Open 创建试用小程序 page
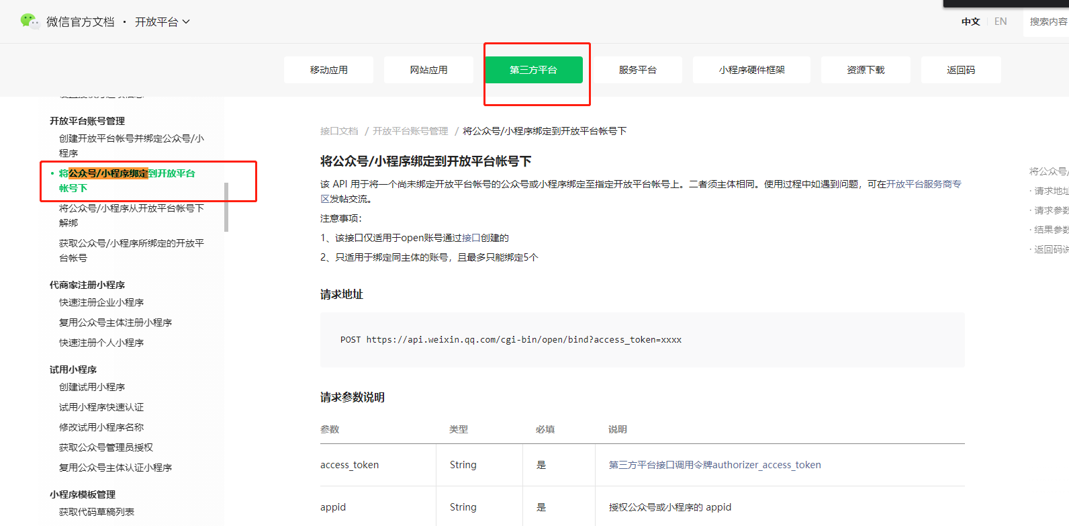The width and height of the screenshot is (1069, 526). pyautogui.click(x=92, y=387)
